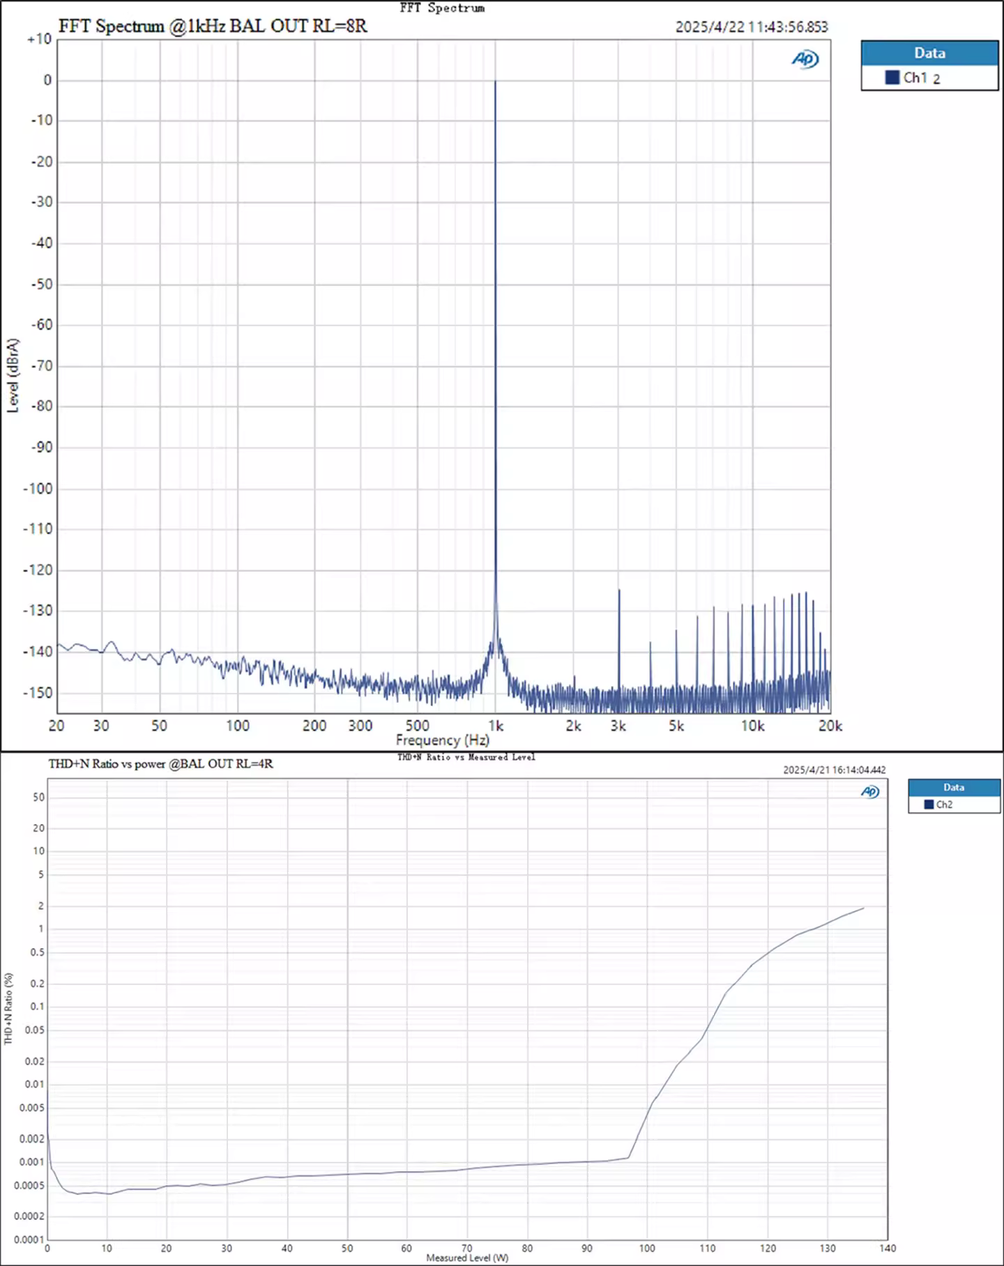Click the Ch1 color swatch in the legend

coord(892,77)
